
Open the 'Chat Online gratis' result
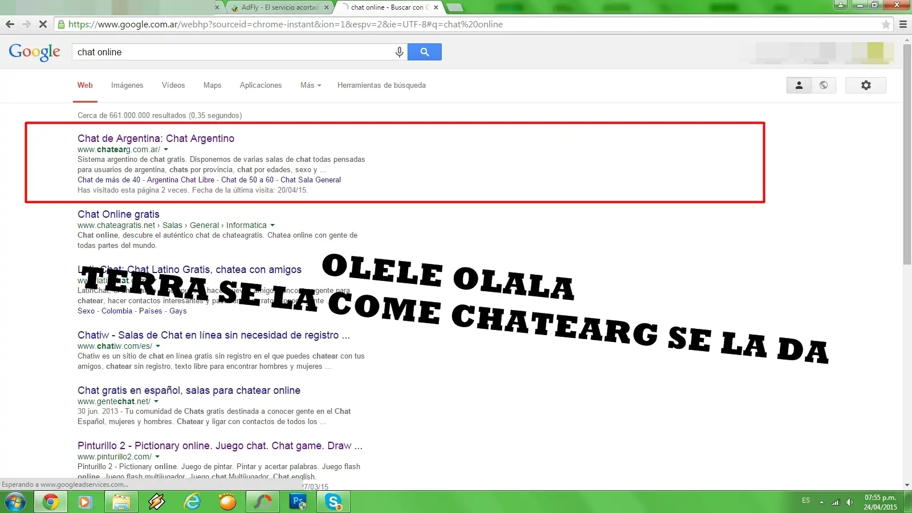click(x=119, y=214)
